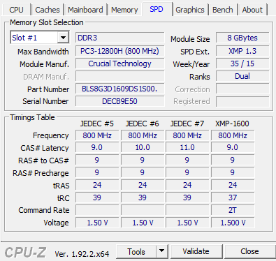Click the Command Rate row label

44,210
